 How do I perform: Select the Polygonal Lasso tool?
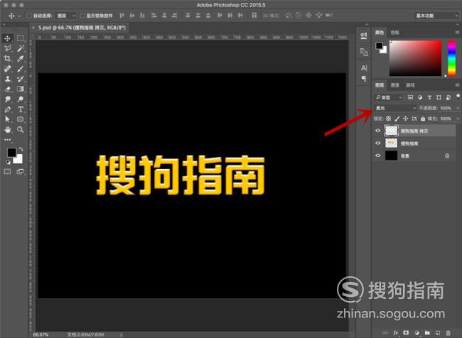7,48
